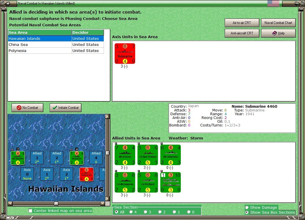Select the BB Arizona unit in Allied Units panel
Screen dimensions: 305x220
coord(125,155)
